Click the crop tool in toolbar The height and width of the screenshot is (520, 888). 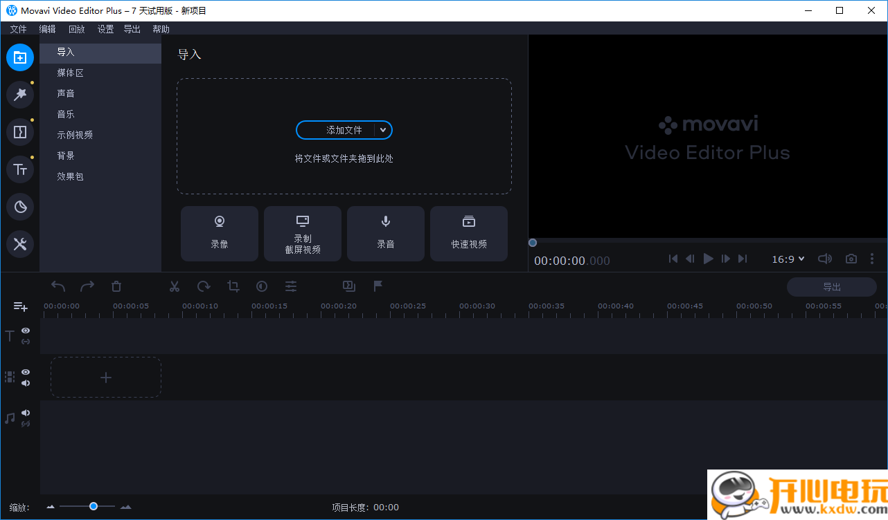click(233, 286)
